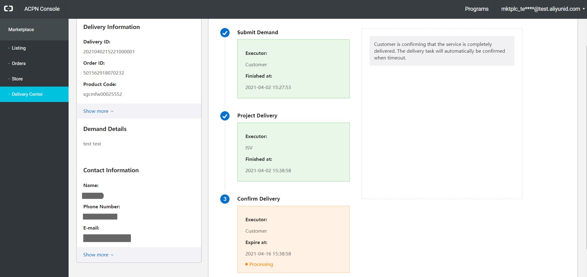This screenshot has width=587, height=277.
Task: Click the Alibaba Cloud logo icon
Action: point(8,9)
